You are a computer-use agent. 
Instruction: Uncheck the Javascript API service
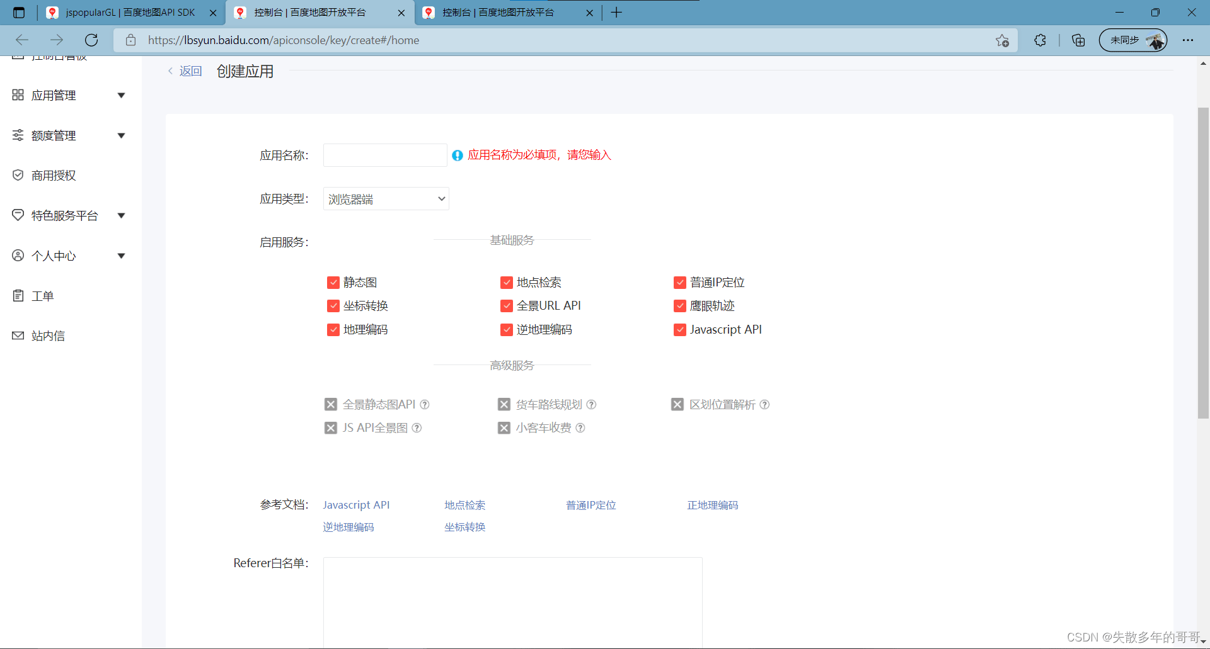tap(680, 329)
